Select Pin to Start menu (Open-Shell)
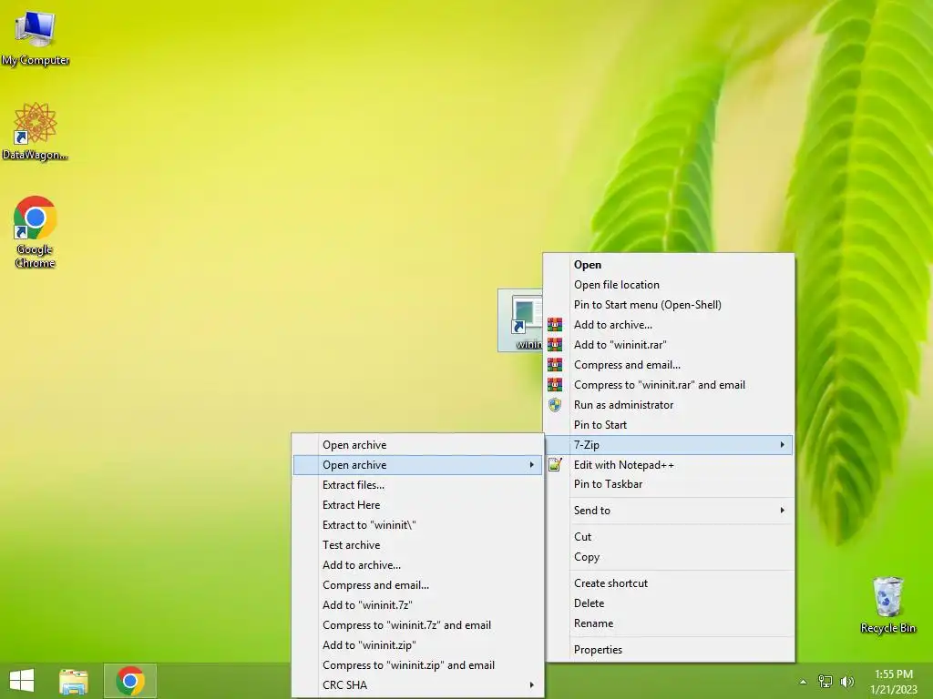The width and height of the screenshot is (933, 699). 670,305
